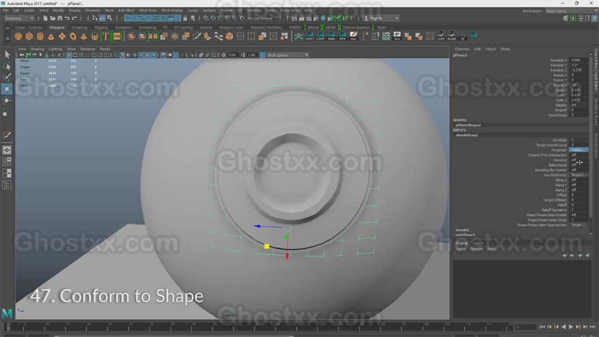
Task: Open the Channel Box / Layer Editor side tab
Action: (x=596, y=71)
